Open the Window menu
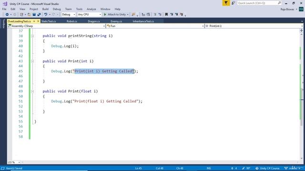The width and height of the screenshot is (305, 171). (x=105, y=9)
